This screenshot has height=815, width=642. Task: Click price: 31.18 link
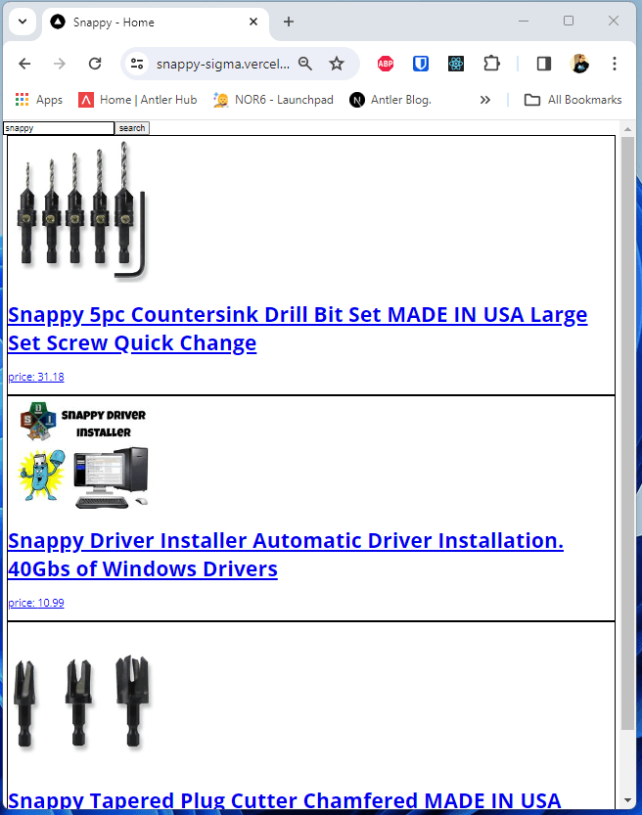pos(36,377)
